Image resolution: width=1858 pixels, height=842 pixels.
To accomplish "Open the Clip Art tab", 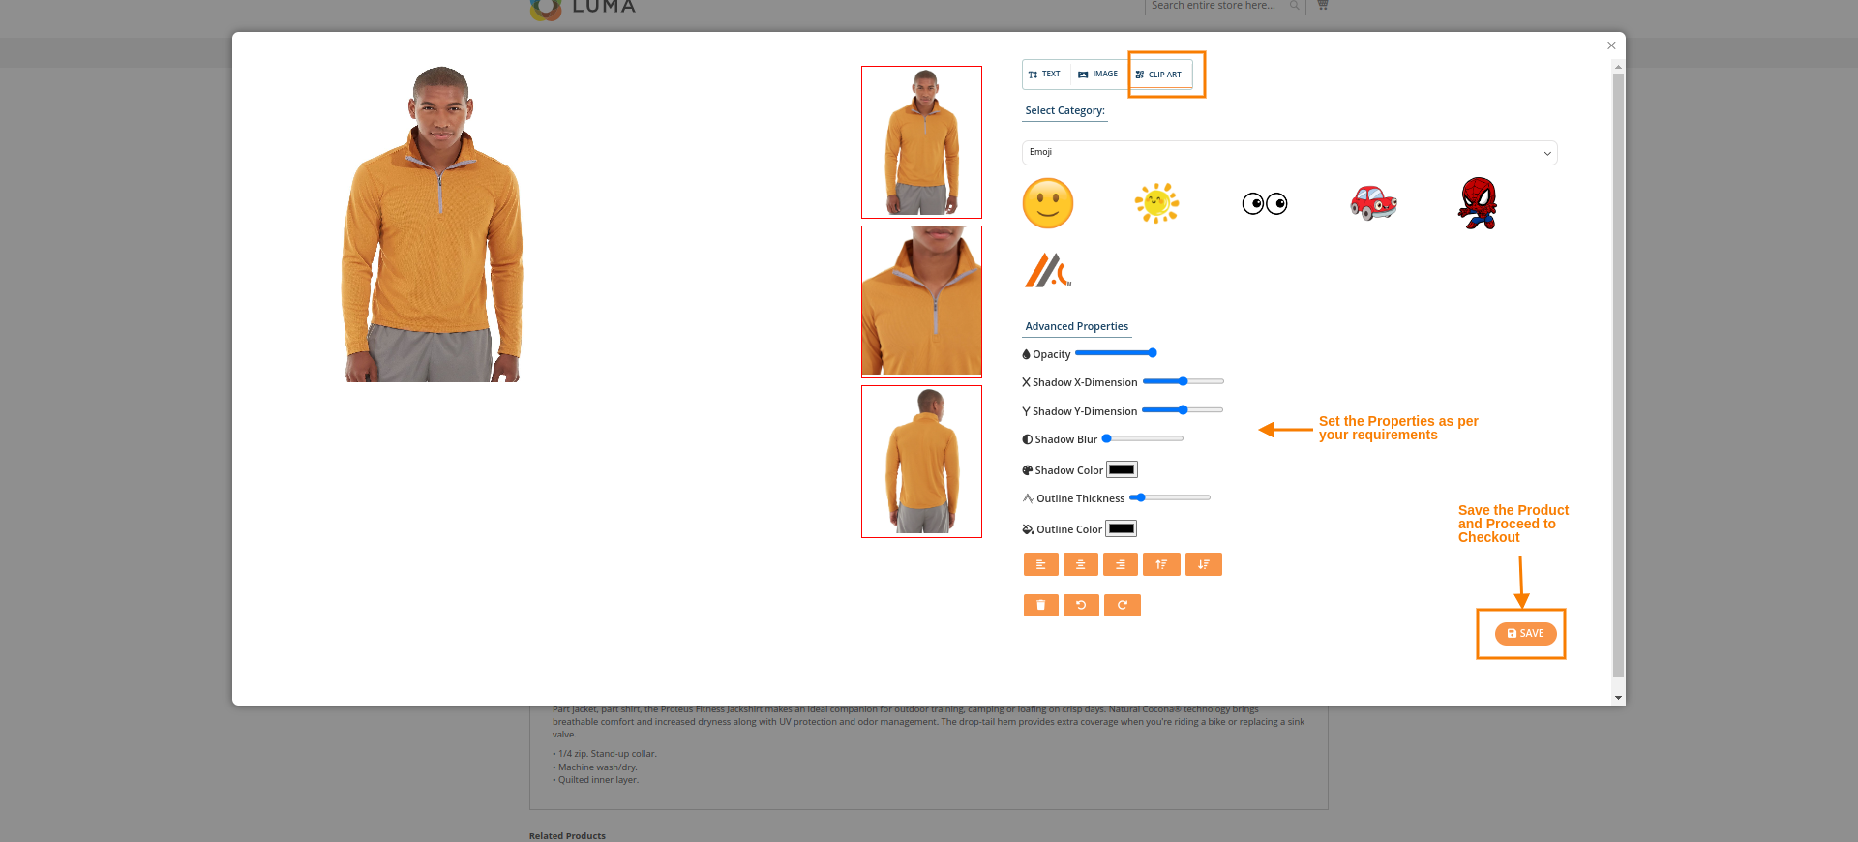I will (x=1159, y=75).
